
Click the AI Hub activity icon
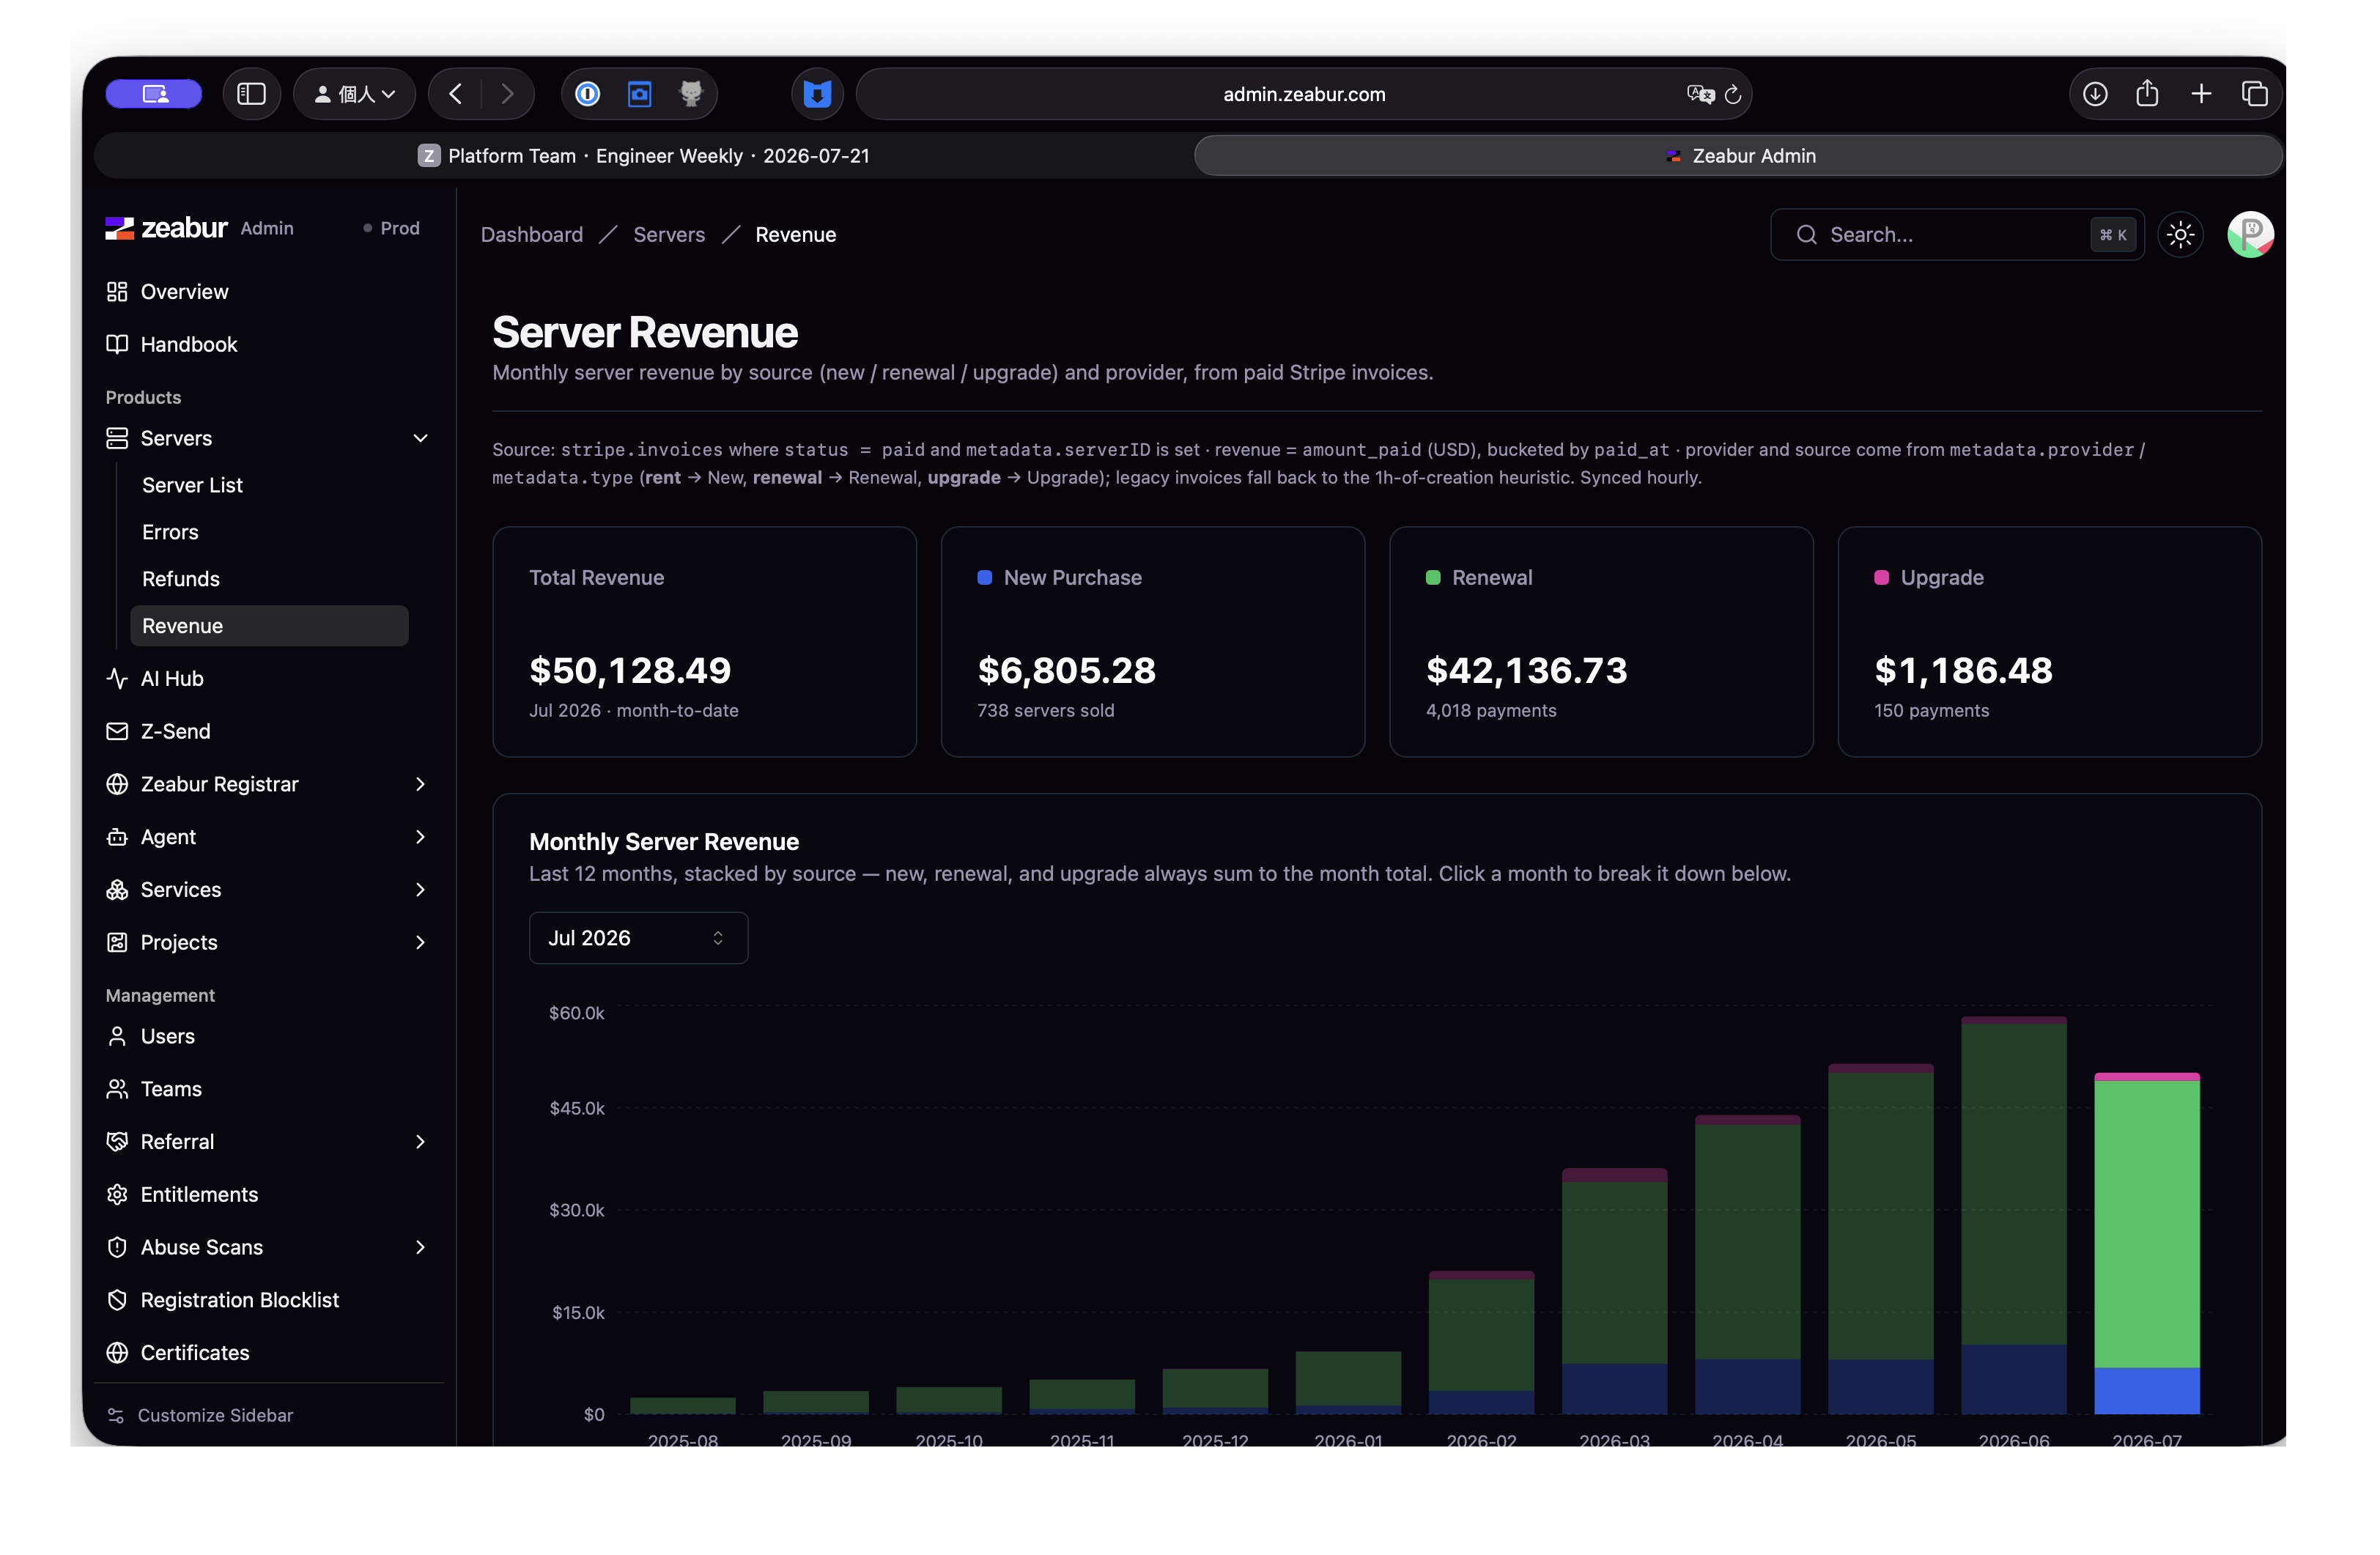coord(117,678)
